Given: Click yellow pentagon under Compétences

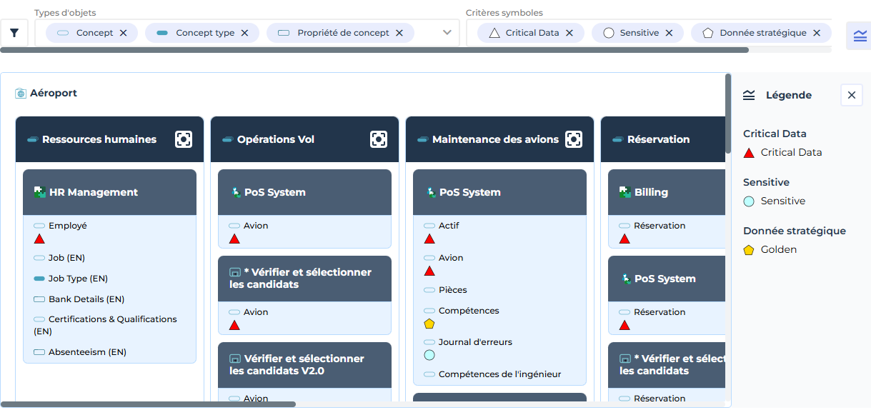Looking at the screenshot, I should [429, 324].
